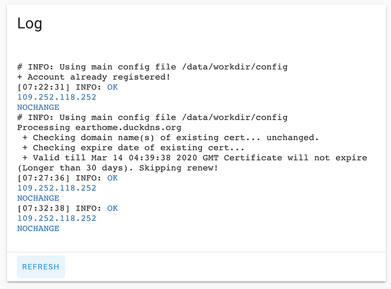Click NOCHANGE under the 07:22:31 entry
The height and width of the screenshot is (289, 391).
[x=38, y=108]
